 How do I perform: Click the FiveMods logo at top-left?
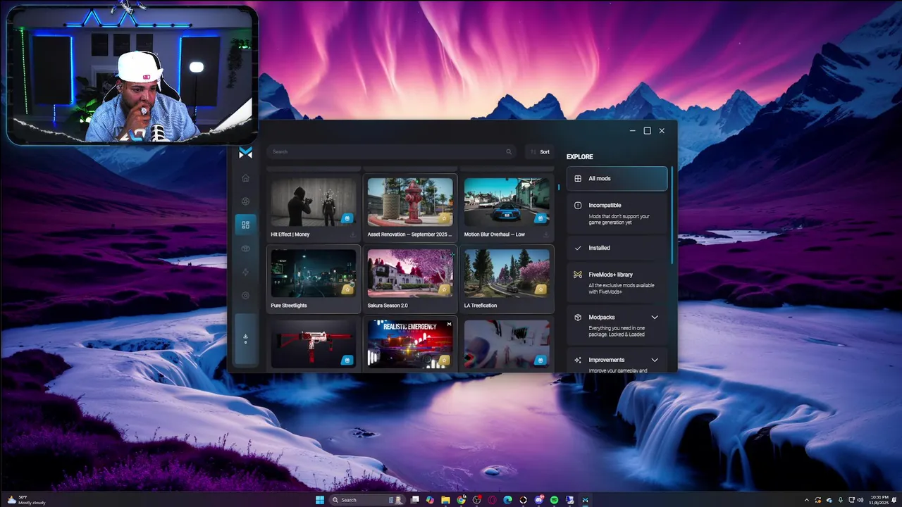pyautogui.click(x=245, y=152)
